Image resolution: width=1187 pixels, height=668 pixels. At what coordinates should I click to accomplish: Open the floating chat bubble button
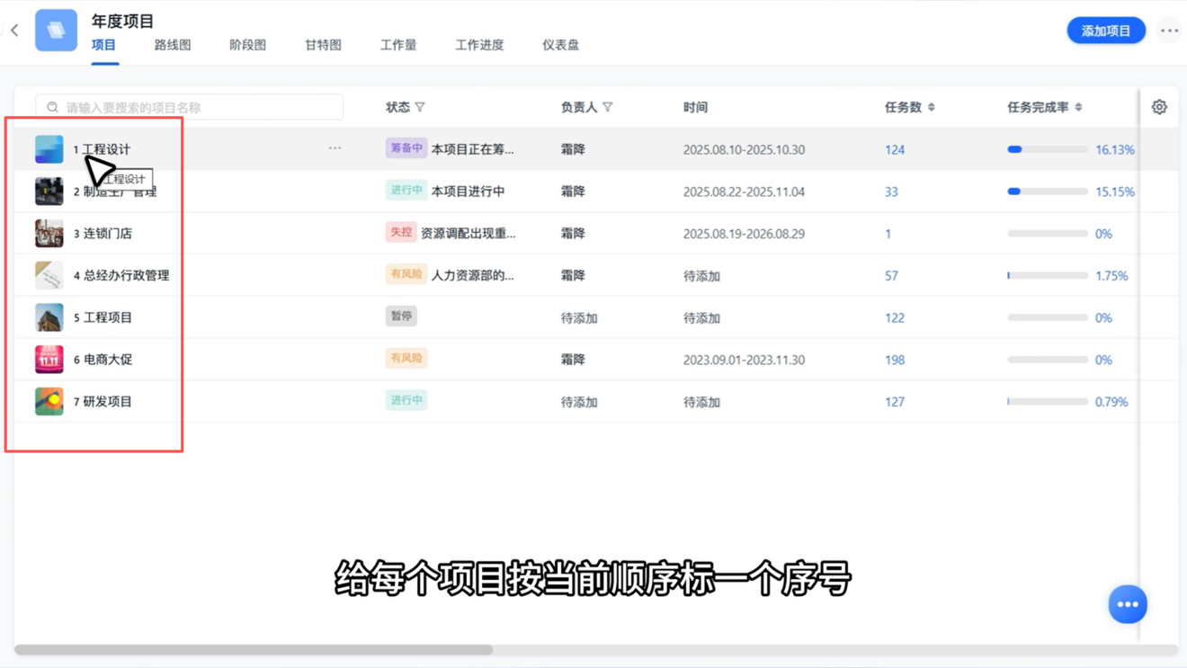click(x=1128, y=604)
